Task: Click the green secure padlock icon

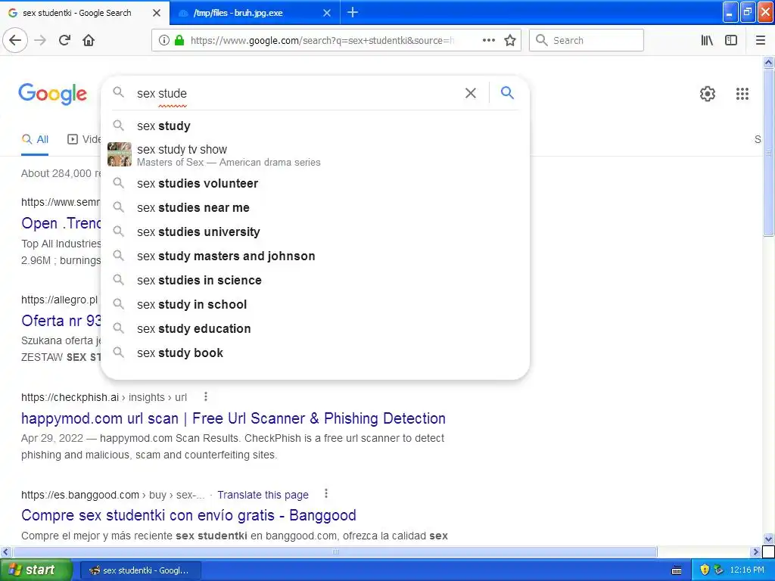Action: pyautogui.click(x=179, y=41)
